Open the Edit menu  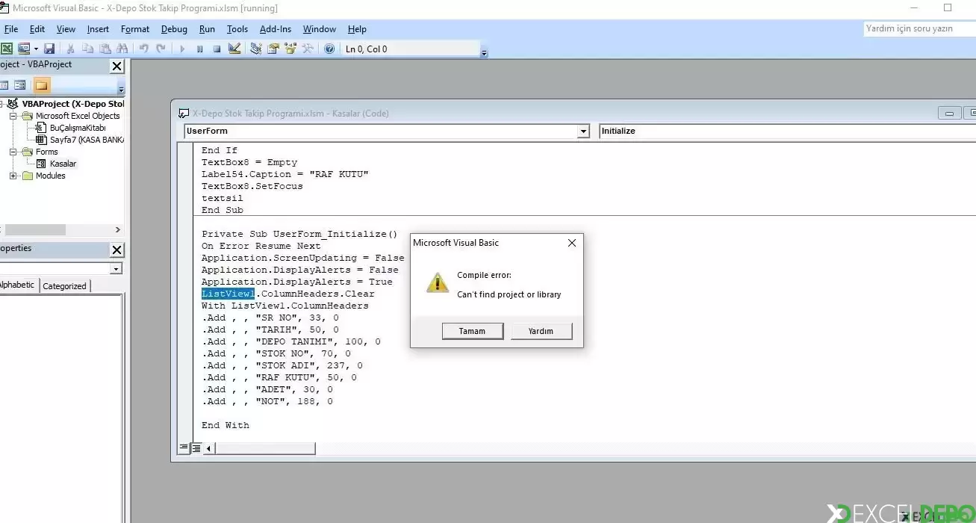pos(37,29)
